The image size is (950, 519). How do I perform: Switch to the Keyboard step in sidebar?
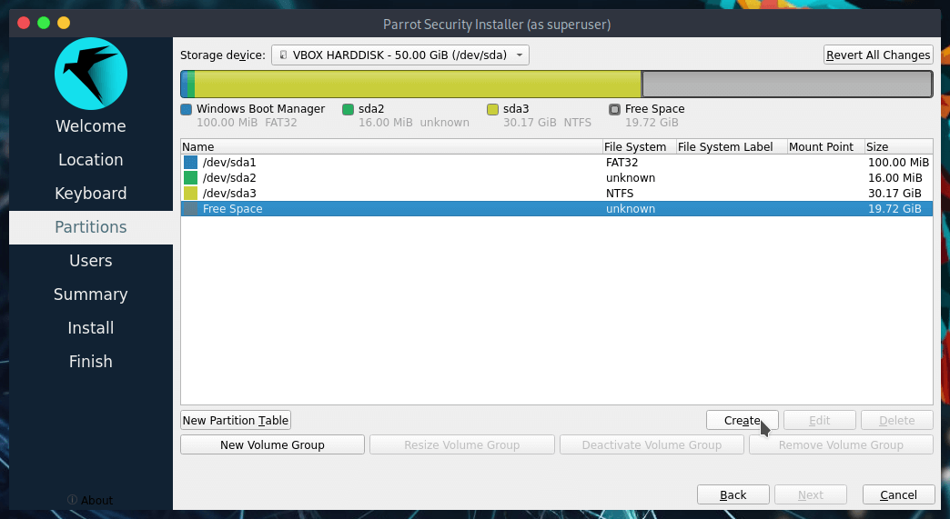tap(90, 194)
